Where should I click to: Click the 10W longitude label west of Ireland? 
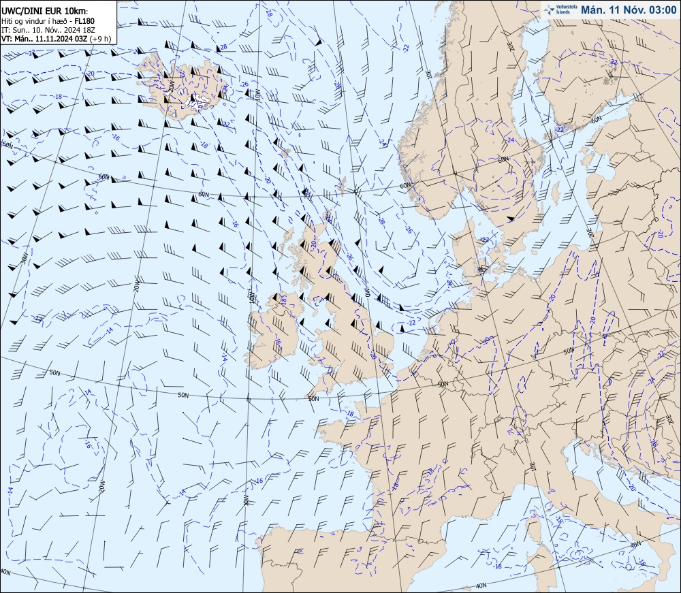coord(251,298)
